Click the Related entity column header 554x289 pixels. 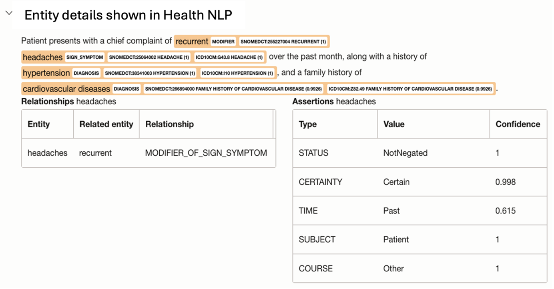click(x=106, y=124)
